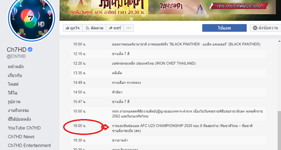Open the โพสต์ sidebar tab
The width and height of the screenshot is (281, 150).
click(13, 84)
